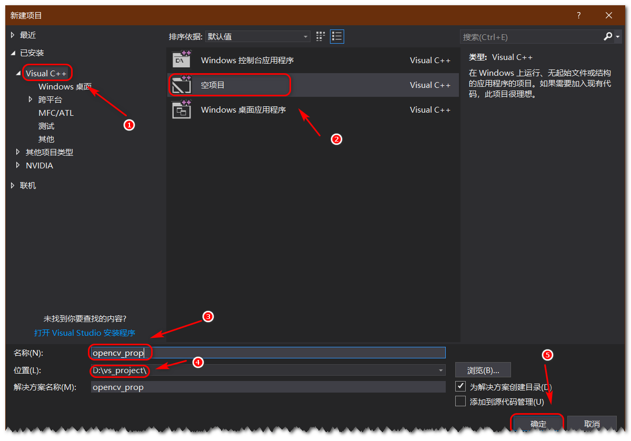Switch to small icons grid view

(320, 37)
